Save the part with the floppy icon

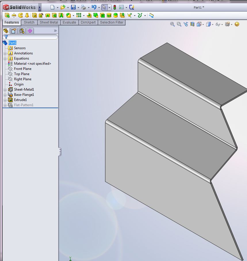73,7
